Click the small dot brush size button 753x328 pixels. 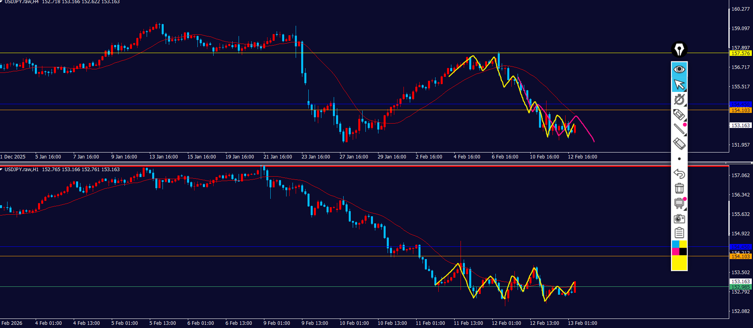point(679,159)
